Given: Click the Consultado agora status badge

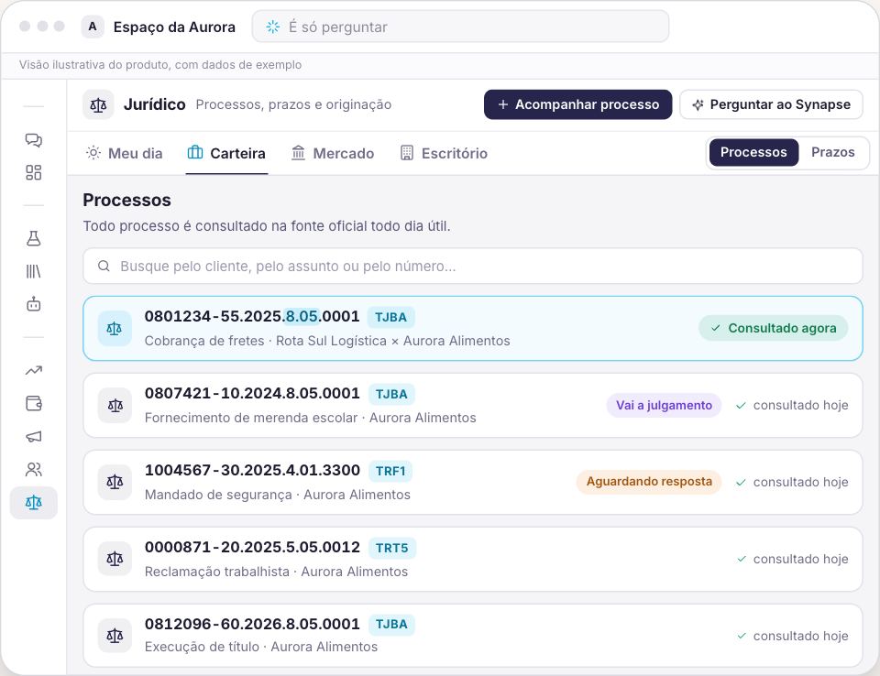Looking at the screenshot, I should click(774, 329).
